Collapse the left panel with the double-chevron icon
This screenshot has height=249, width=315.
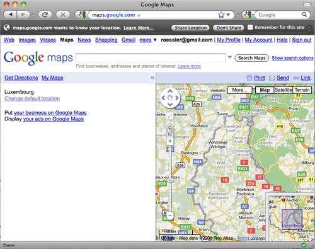152,78
